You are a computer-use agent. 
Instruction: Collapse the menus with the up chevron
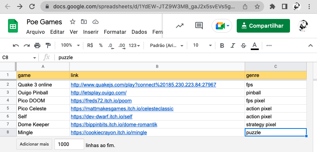310,45
